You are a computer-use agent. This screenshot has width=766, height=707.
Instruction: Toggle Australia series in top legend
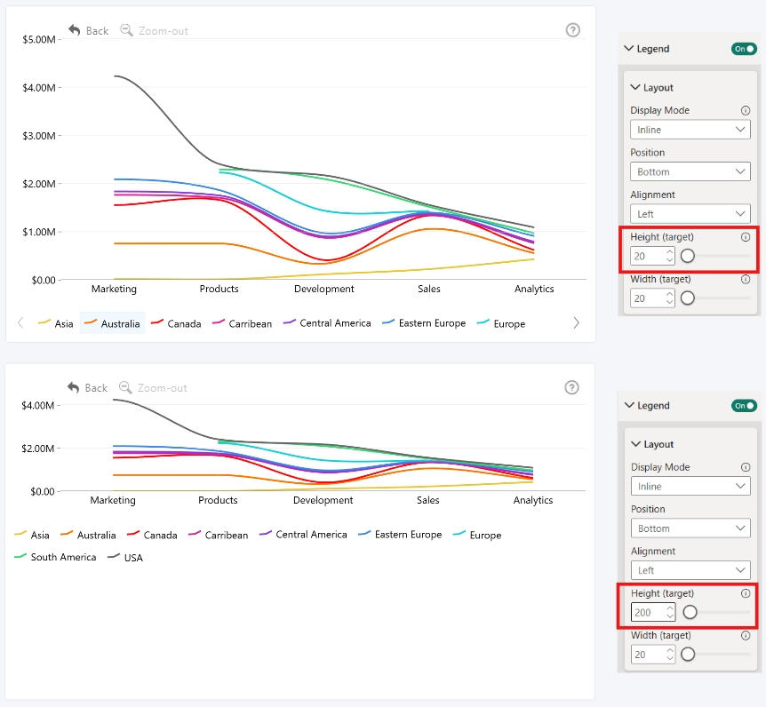pos(112,323)
